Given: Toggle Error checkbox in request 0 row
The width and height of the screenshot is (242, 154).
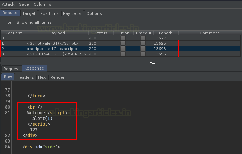Looking at the screenshot, I should point(123,38).
